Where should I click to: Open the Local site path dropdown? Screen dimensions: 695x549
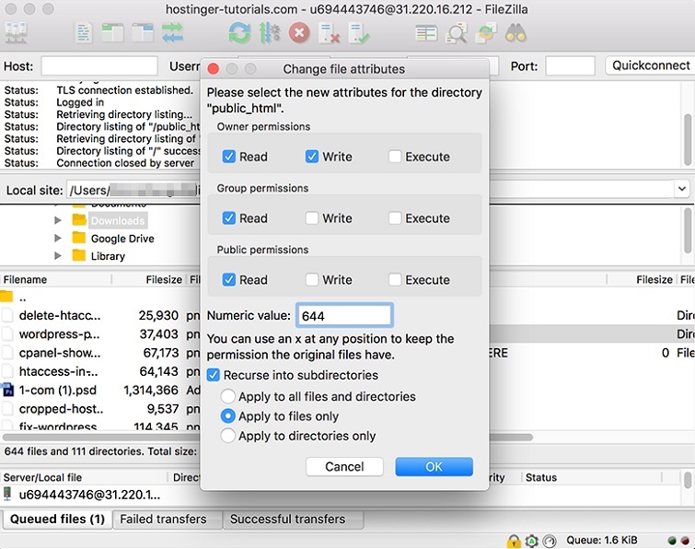(x=681, y=189)
